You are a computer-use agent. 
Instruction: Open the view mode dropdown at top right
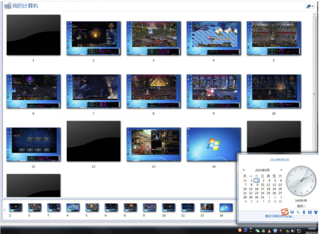[310, 7]
